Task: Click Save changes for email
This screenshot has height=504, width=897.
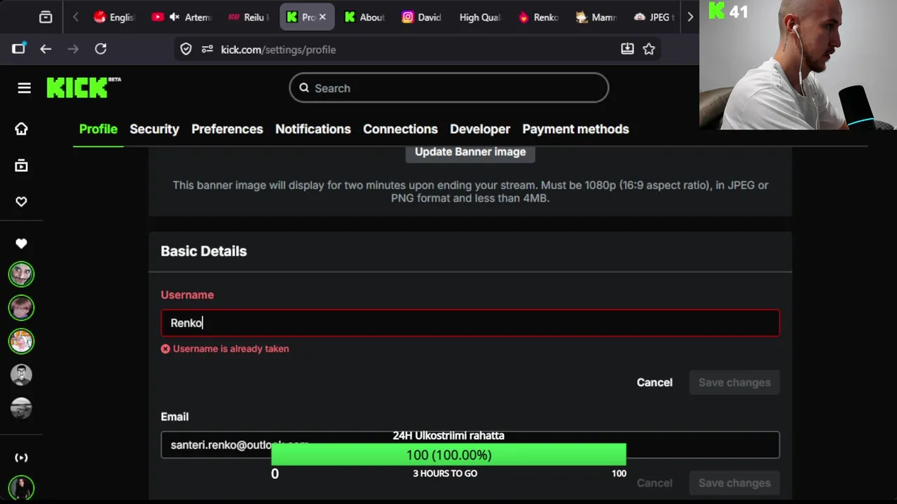Action: (x=734, y=483)
